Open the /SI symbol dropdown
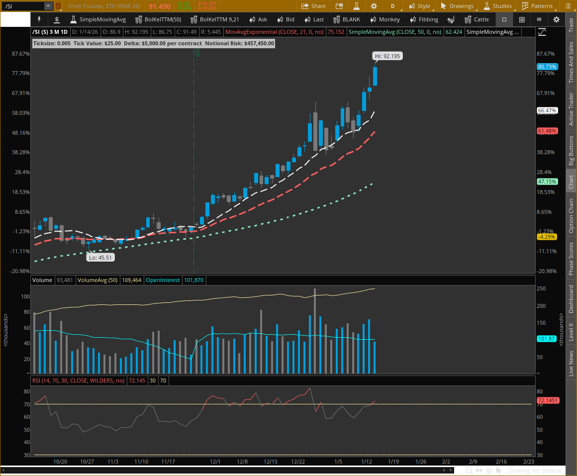This screenshot has width=577, height=476. 48,6
